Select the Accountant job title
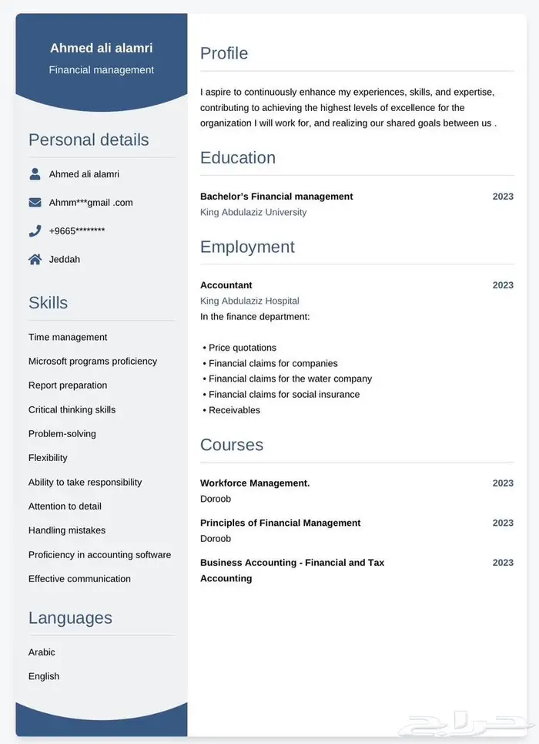Image resolution: width=539 pixels, height=744 pixels. 226,285
